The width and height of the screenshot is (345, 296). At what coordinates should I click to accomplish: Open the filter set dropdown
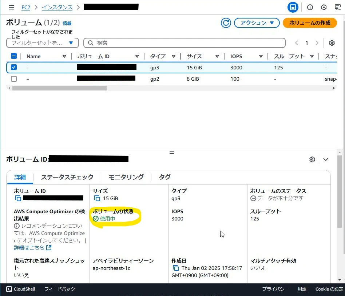pyautogui.click(x=43, y=43)
